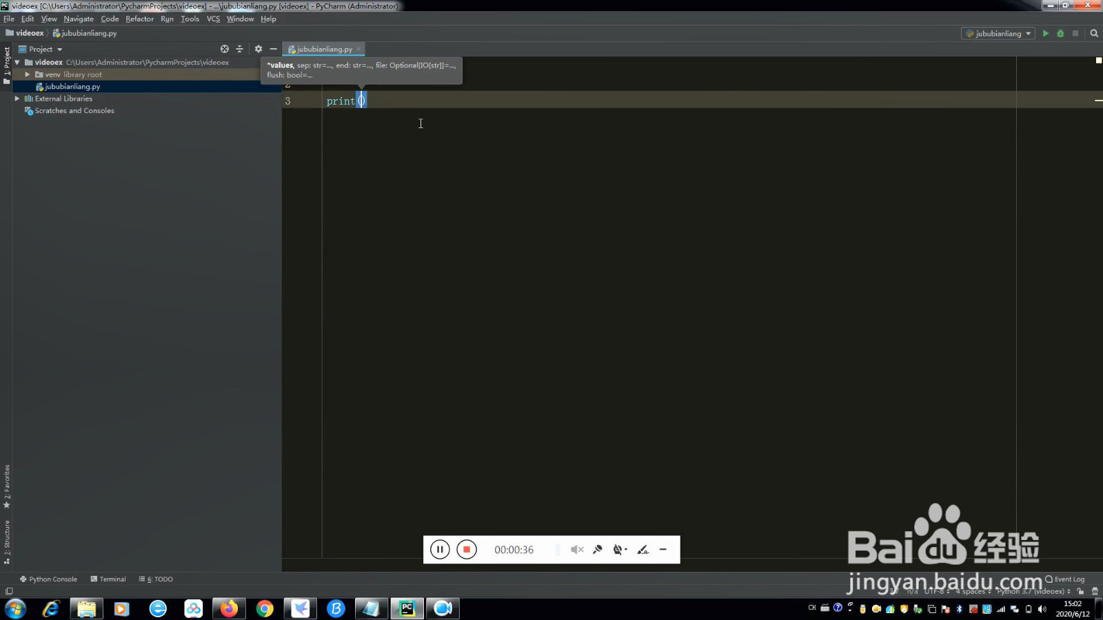
Task: Open the Refactor menu
Action: coord(139,19)
